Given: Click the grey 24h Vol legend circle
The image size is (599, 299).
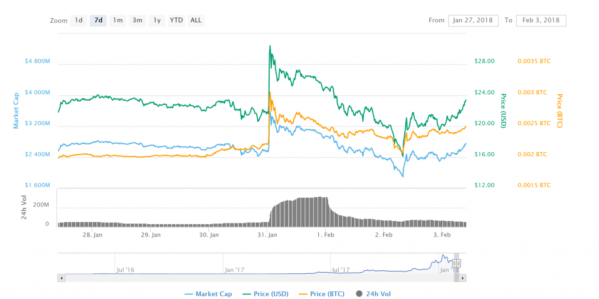Looking at the screenshot, I should point(359,294).
